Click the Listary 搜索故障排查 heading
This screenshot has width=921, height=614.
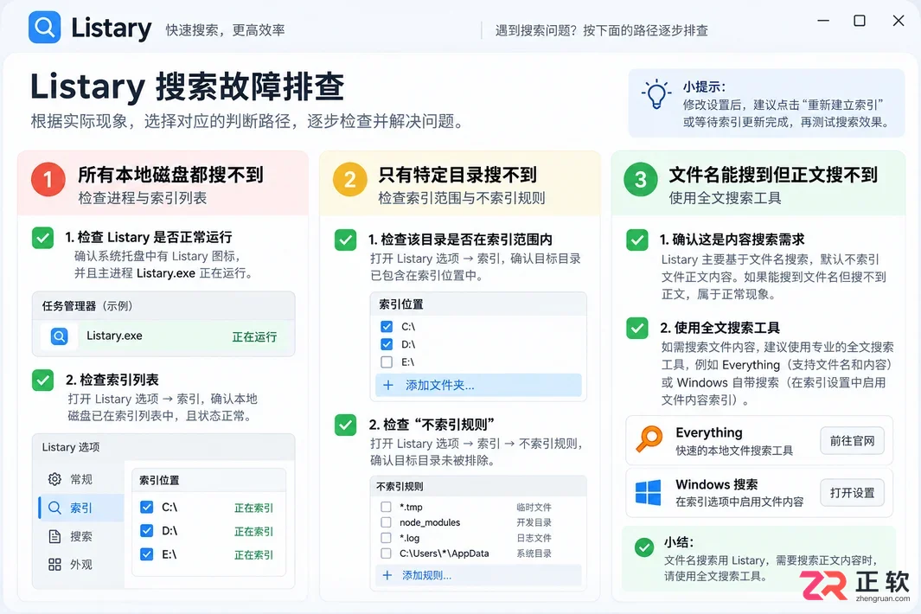tap(187, 87)
